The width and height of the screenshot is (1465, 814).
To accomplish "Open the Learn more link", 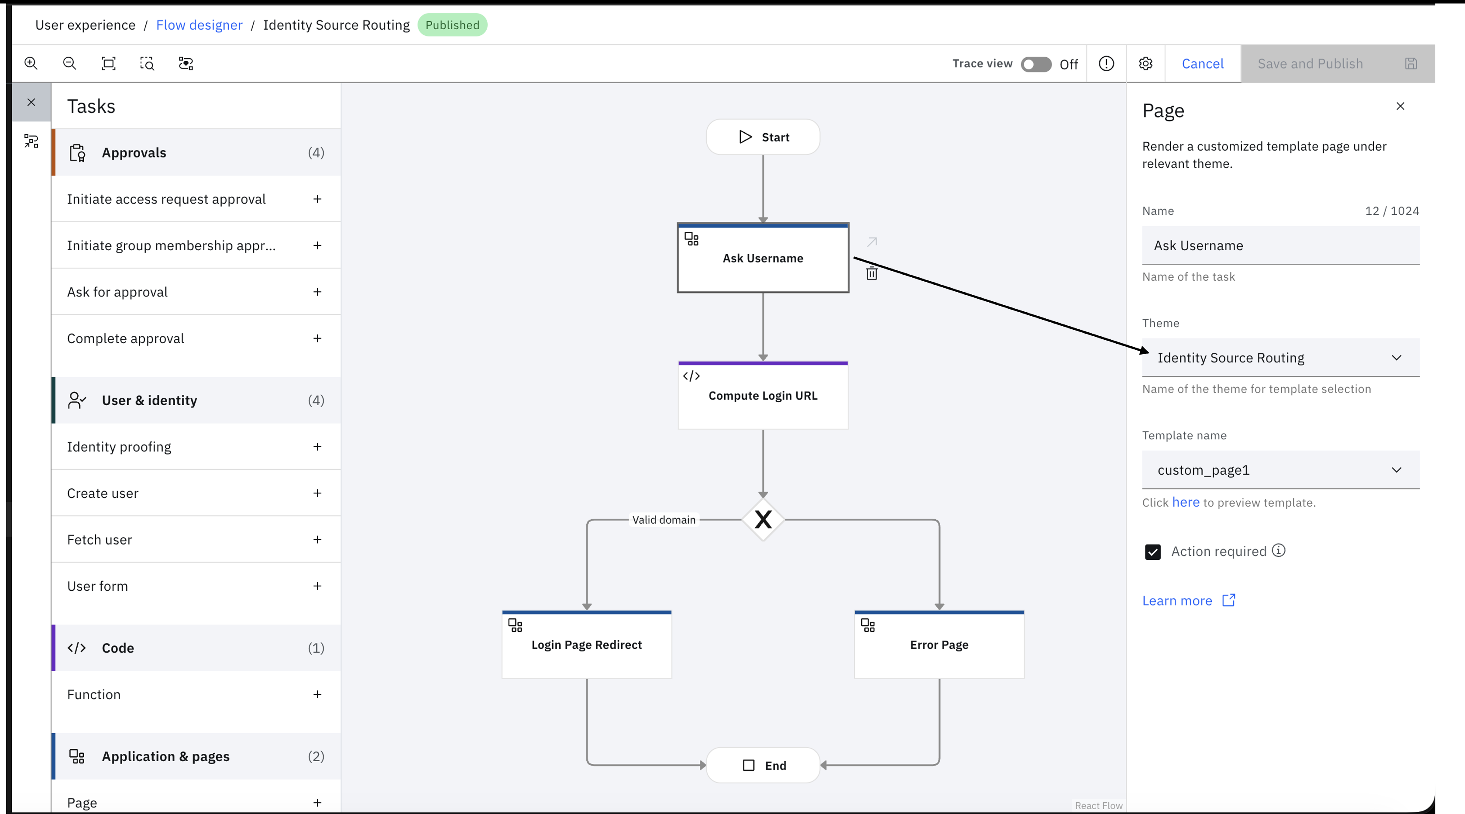I will pyautogui.click(x=1188, y=601).
